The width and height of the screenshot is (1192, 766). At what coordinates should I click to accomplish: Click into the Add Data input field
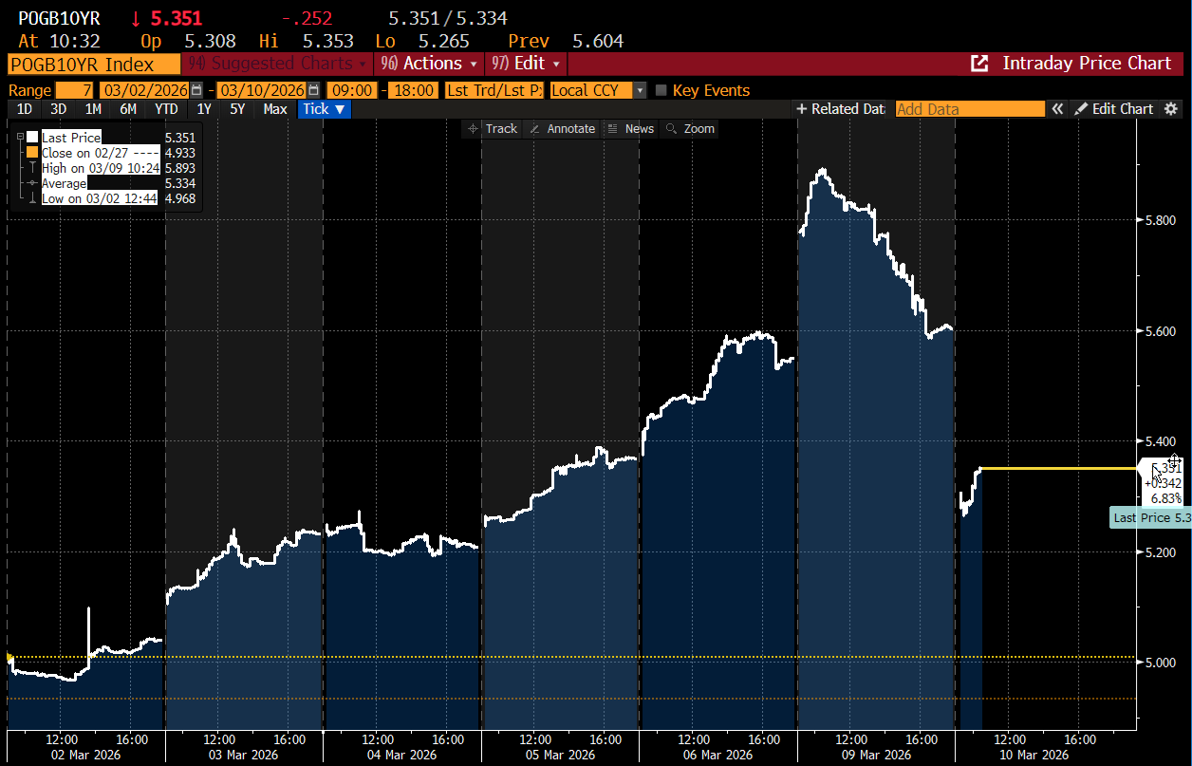[x=968, y=109]
